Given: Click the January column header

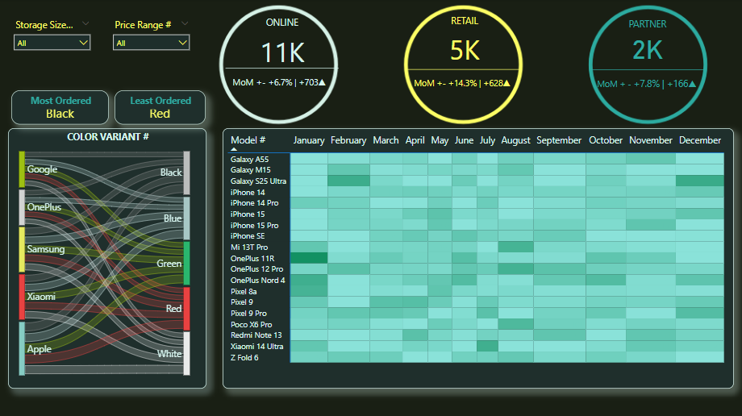Looking at the screenshot, I should click(x=309, y=140).
